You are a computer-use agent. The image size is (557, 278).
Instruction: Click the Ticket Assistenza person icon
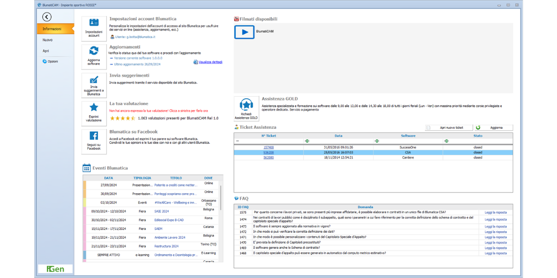click(236, 127)
